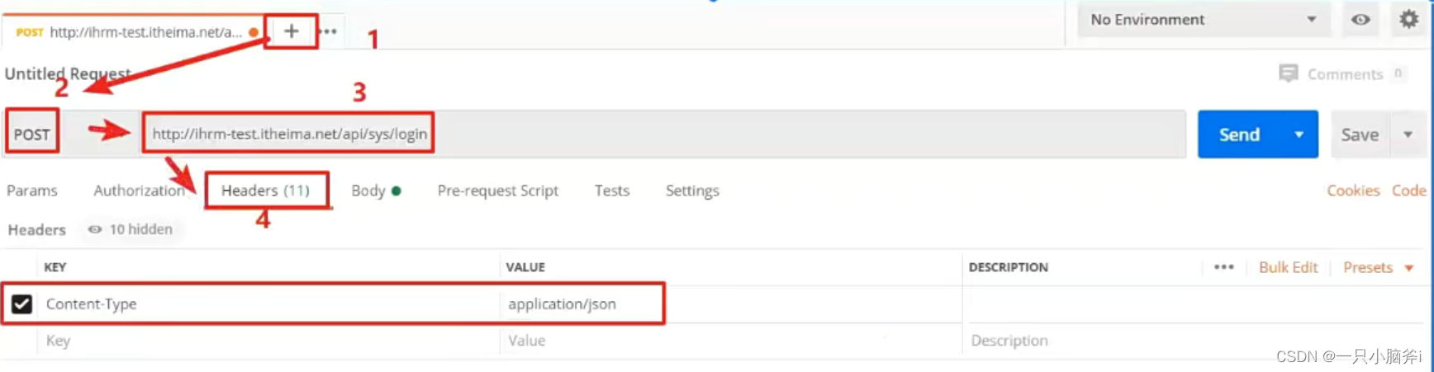Open the Presets dropdown
This screenshot has width=1434, height=372.
coord(1378,267)
